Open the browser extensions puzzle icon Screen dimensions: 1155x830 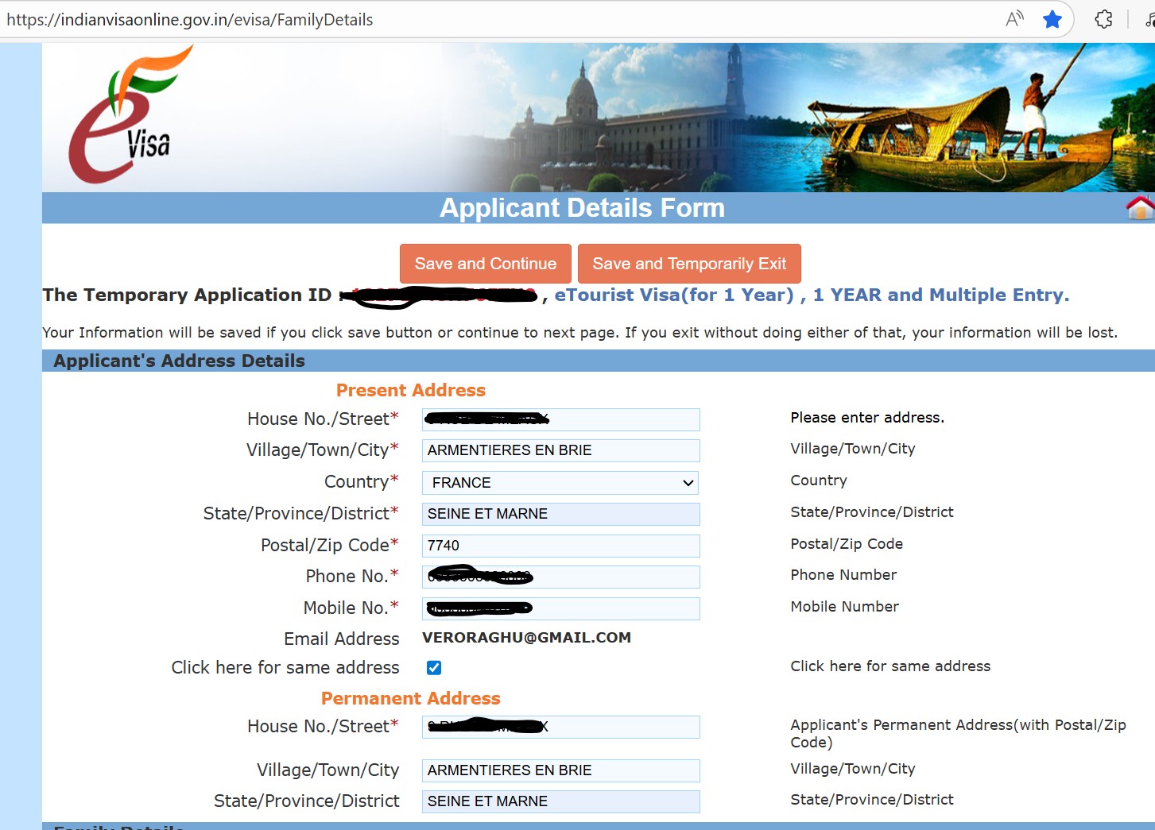pos(1103,19)
